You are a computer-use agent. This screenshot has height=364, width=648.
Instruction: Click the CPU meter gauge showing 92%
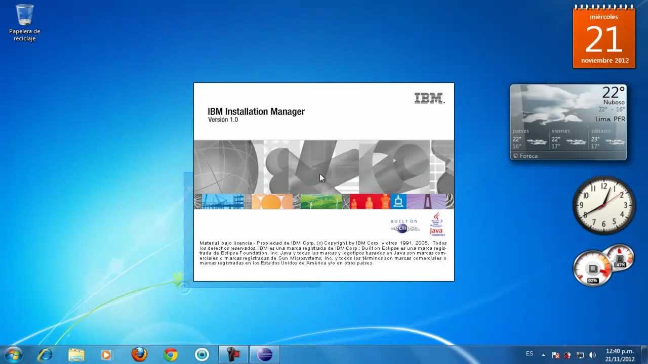(593, 269)
